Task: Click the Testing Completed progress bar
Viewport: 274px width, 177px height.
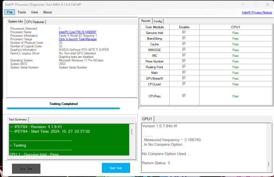Action: click(x=63, y=108)
